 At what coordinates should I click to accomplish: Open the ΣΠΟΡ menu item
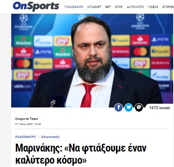tap(119, 7)
